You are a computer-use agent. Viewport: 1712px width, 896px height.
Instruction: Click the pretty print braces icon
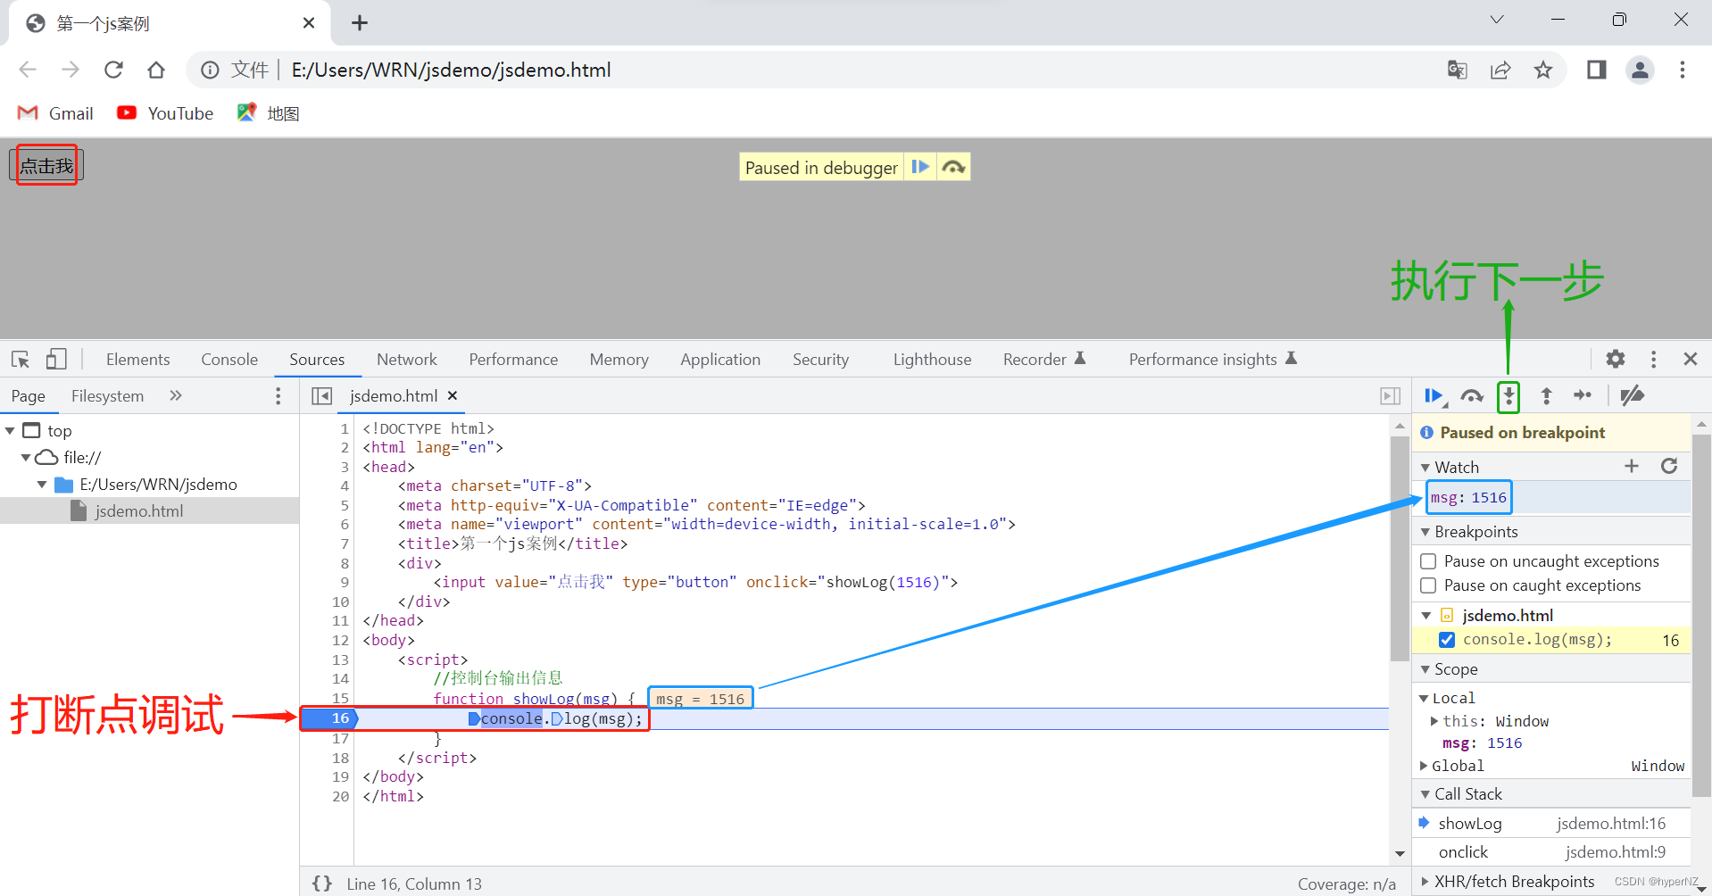click(x=322, y=884)
